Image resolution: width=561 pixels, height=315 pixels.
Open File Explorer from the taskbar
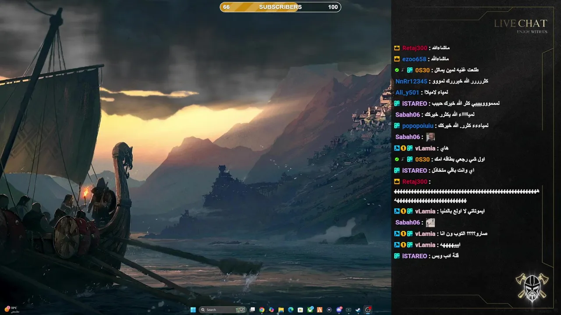pos(281,310)
